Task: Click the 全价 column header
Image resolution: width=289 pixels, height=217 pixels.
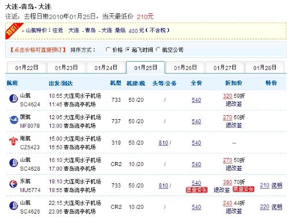Action: pyautogui.click(x=197, y=83)
